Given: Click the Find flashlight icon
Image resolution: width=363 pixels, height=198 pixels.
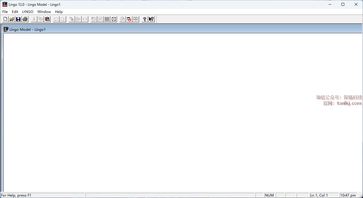Looking at the screenshot, I should (x=72, y=19).
